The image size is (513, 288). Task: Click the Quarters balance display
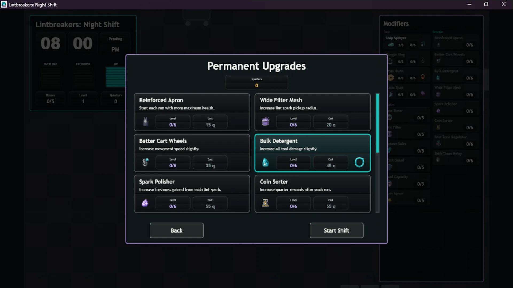point(256,82)
